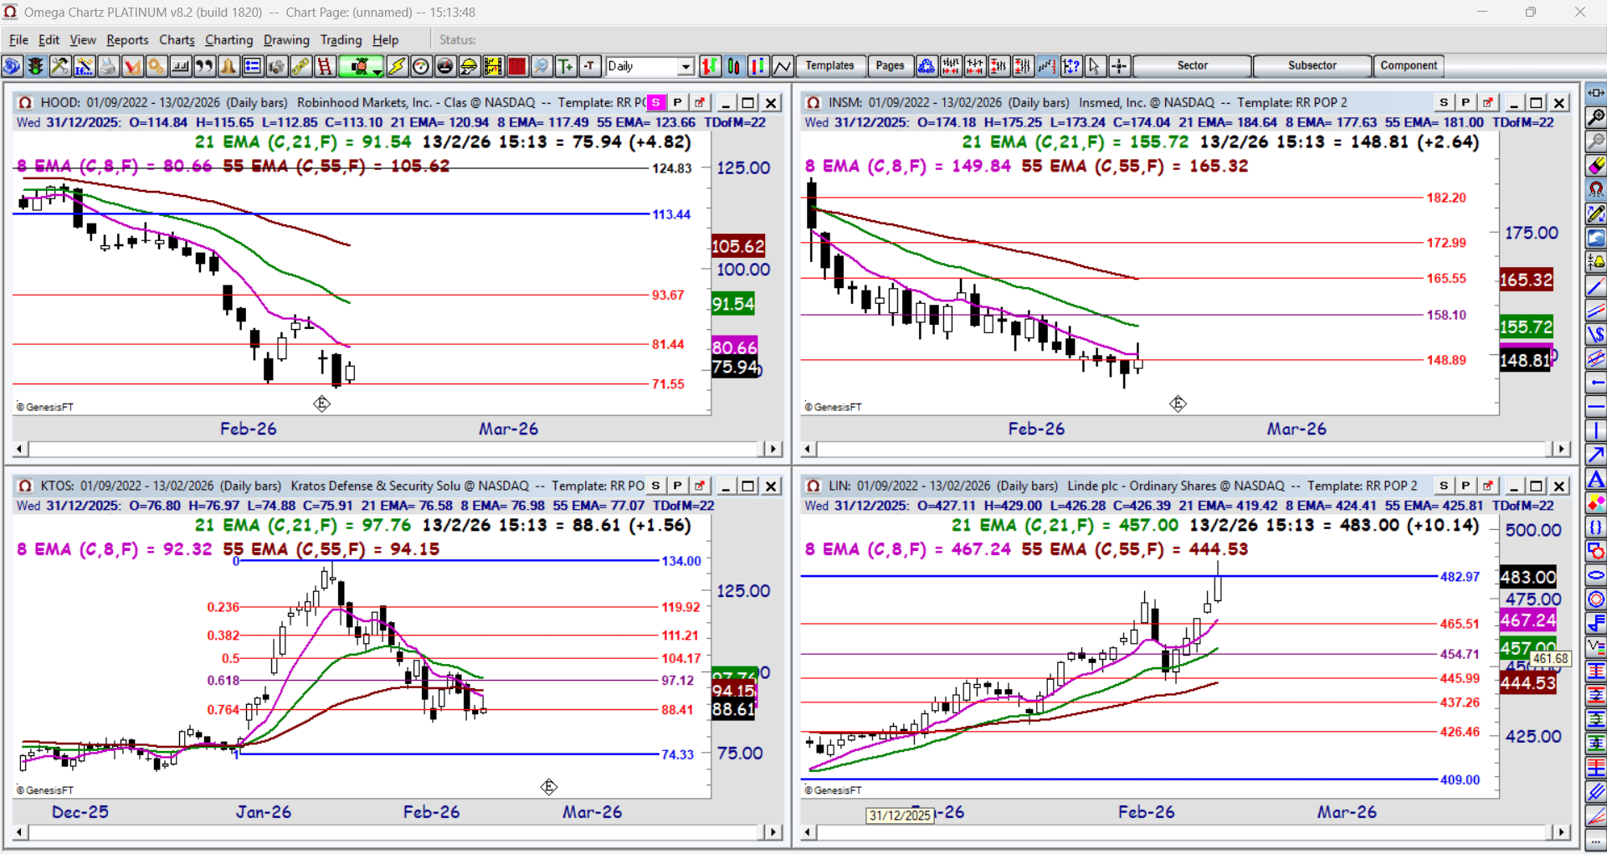Image resolution: width=1607 pixels, height=854 pixels.
Task: Open the Drawing menu
Action: (x=286, y=40)
